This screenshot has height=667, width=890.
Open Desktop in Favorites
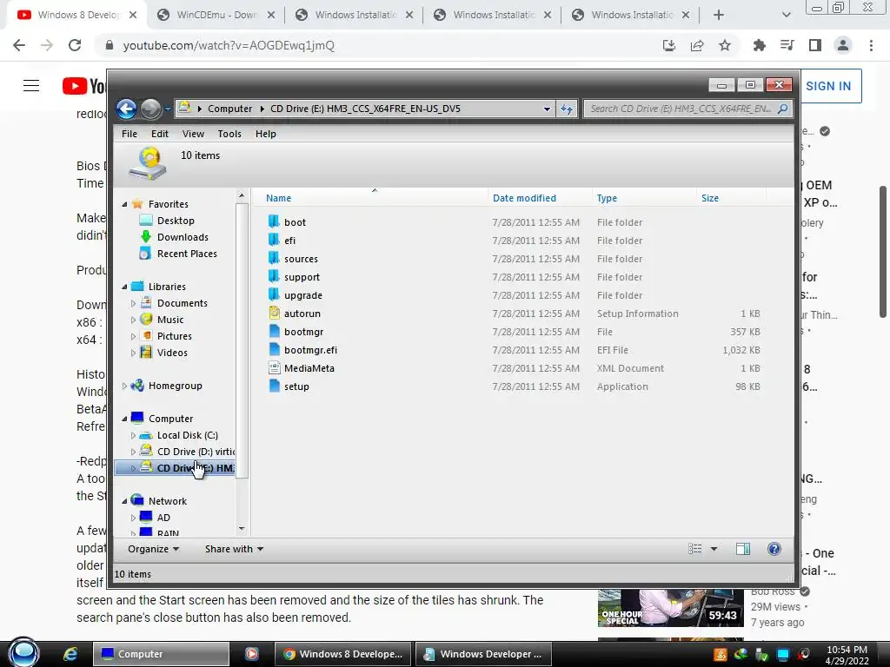176,221
